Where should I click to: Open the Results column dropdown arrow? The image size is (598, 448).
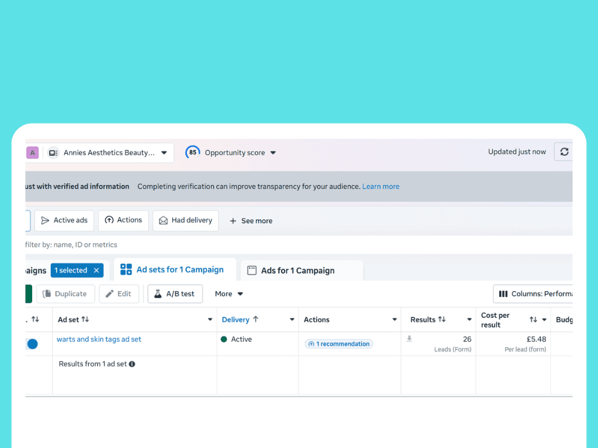click(x=470, y=320)
